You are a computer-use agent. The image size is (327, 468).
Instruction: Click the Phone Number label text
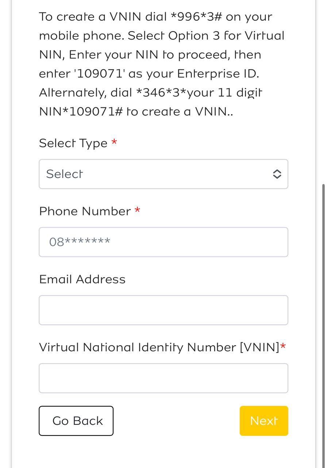click(x=84, y=211)
